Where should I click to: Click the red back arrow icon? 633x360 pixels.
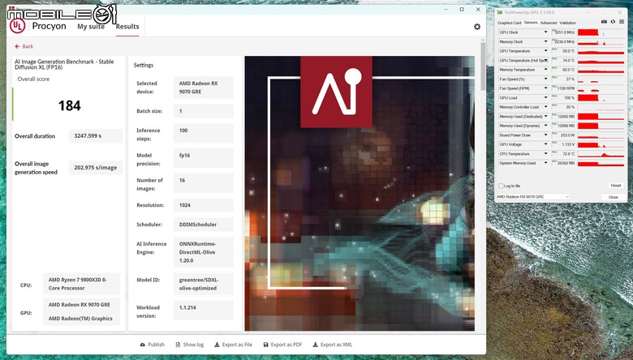click(17, 47)
